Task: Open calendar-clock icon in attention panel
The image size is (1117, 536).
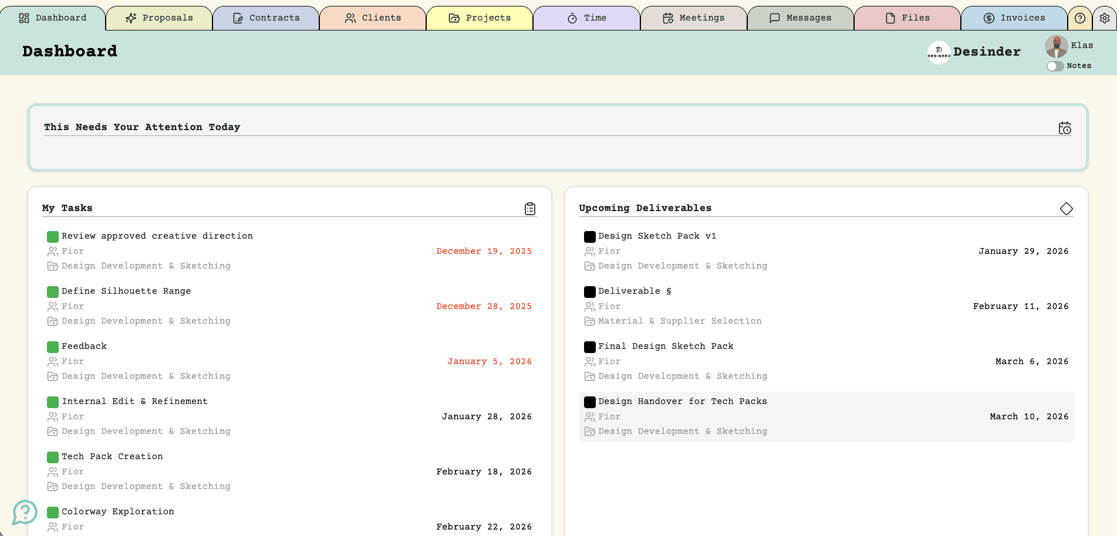Action: point(1065,128)
